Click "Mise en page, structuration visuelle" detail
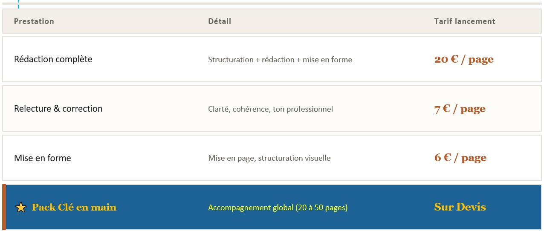This screenshot has height=231, width=544. [269, 158]
